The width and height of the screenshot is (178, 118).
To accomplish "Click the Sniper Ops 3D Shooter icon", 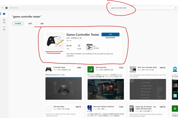I will click(132, 109).
